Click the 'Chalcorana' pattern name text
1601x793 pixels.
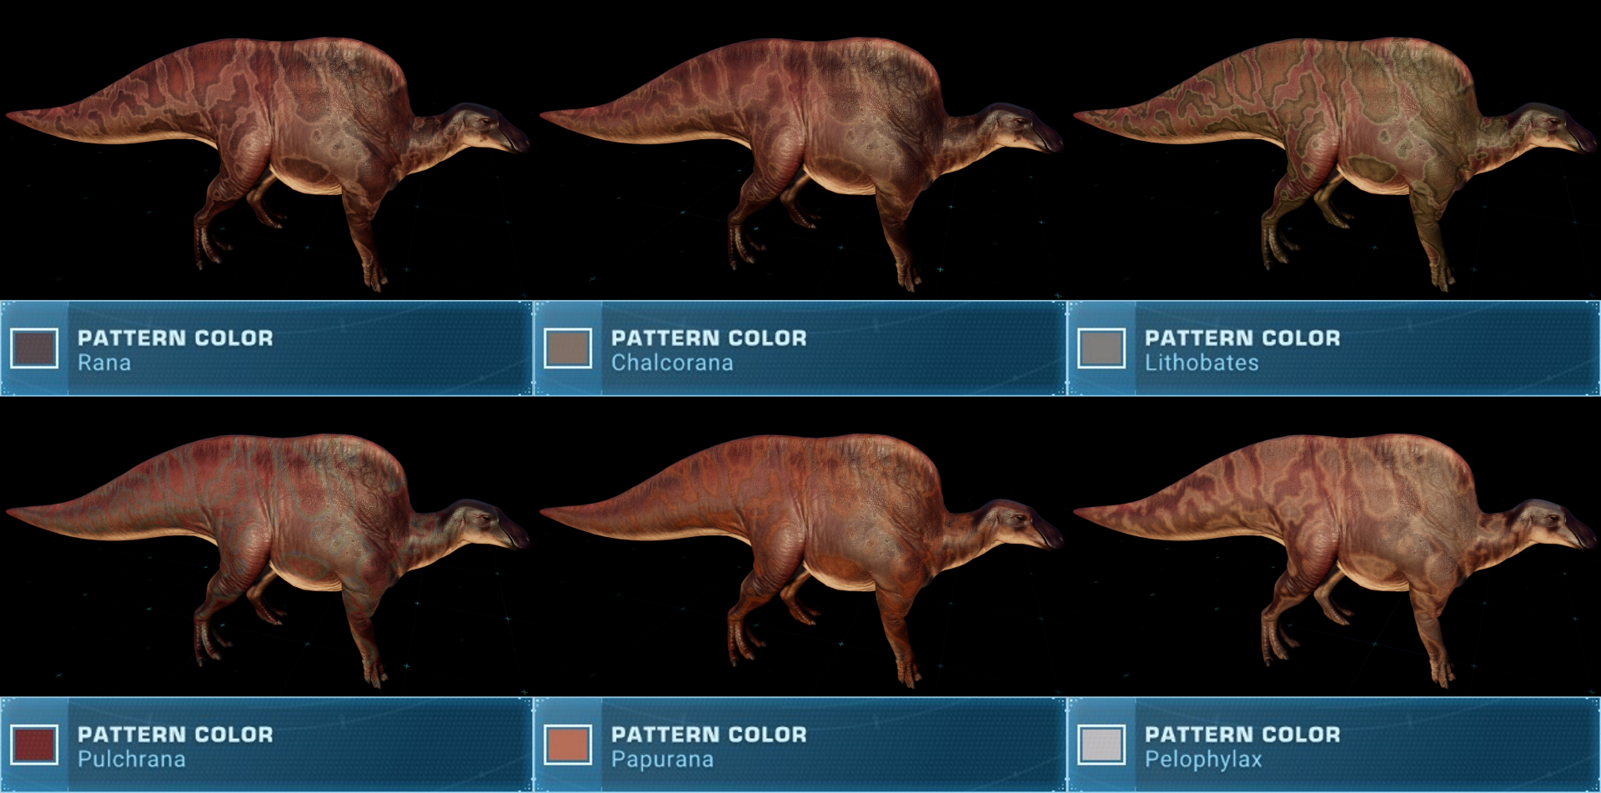672,363
